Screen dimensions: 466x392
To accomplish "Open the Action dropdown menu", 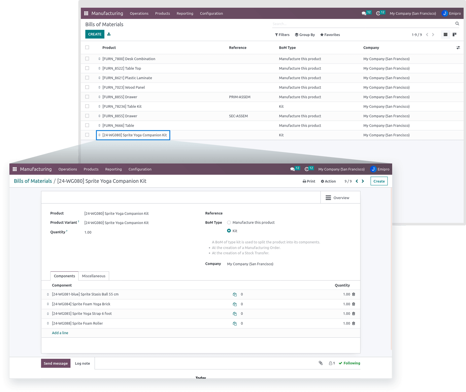I will coord(328,181).
